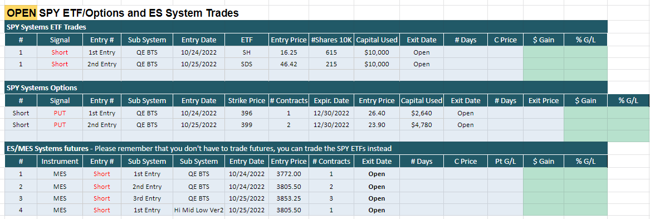Select the 10/24/2022 ETF entry date
The height and width of the screenshot is (219, 650).
[199, 53]
